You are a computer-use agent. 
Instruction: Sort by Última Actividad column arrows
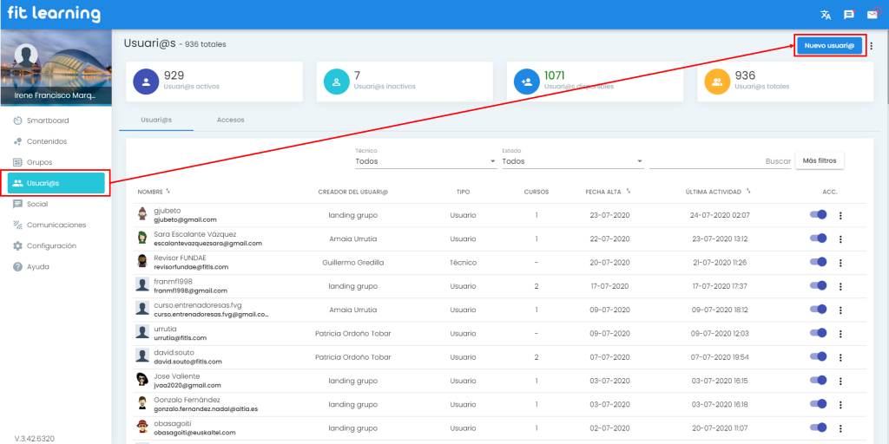coord(749,192)
